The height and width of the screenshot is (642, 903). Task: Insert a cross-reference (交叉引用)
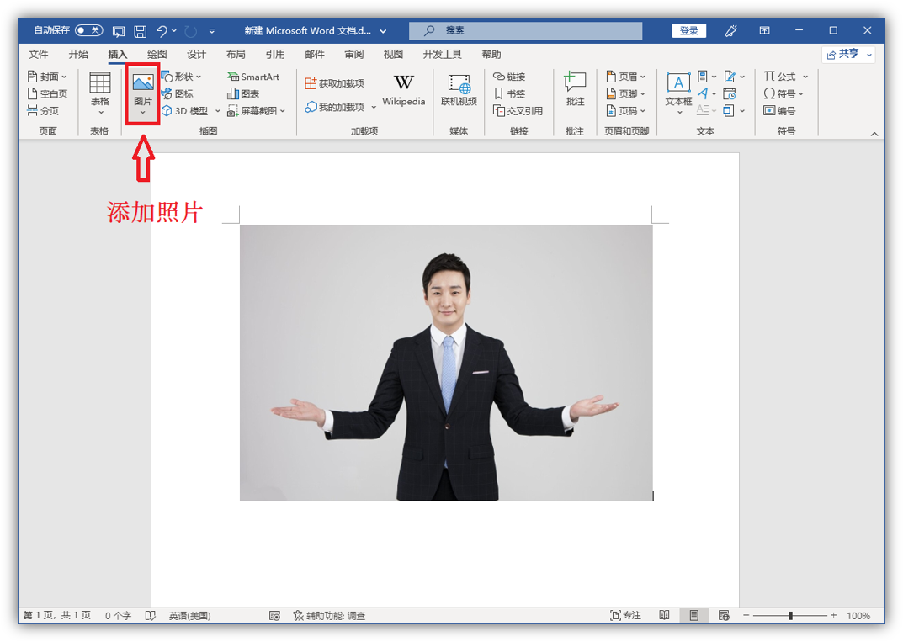coord(518,110)
